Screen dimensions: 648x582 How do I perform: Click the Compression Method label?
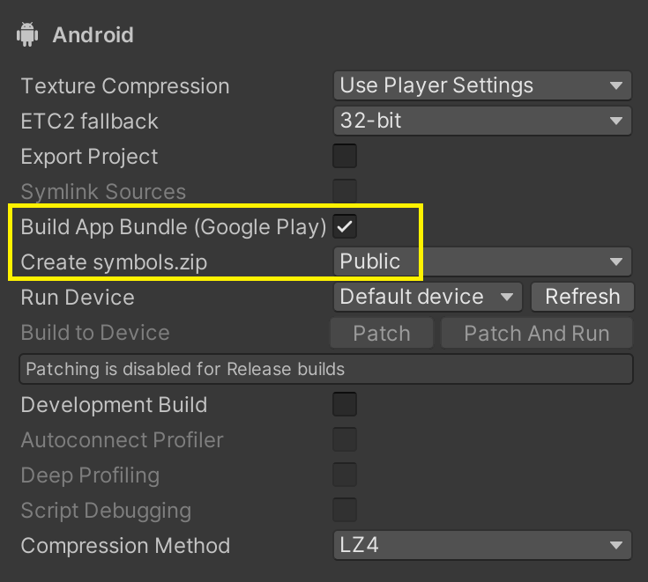point(125,546)
